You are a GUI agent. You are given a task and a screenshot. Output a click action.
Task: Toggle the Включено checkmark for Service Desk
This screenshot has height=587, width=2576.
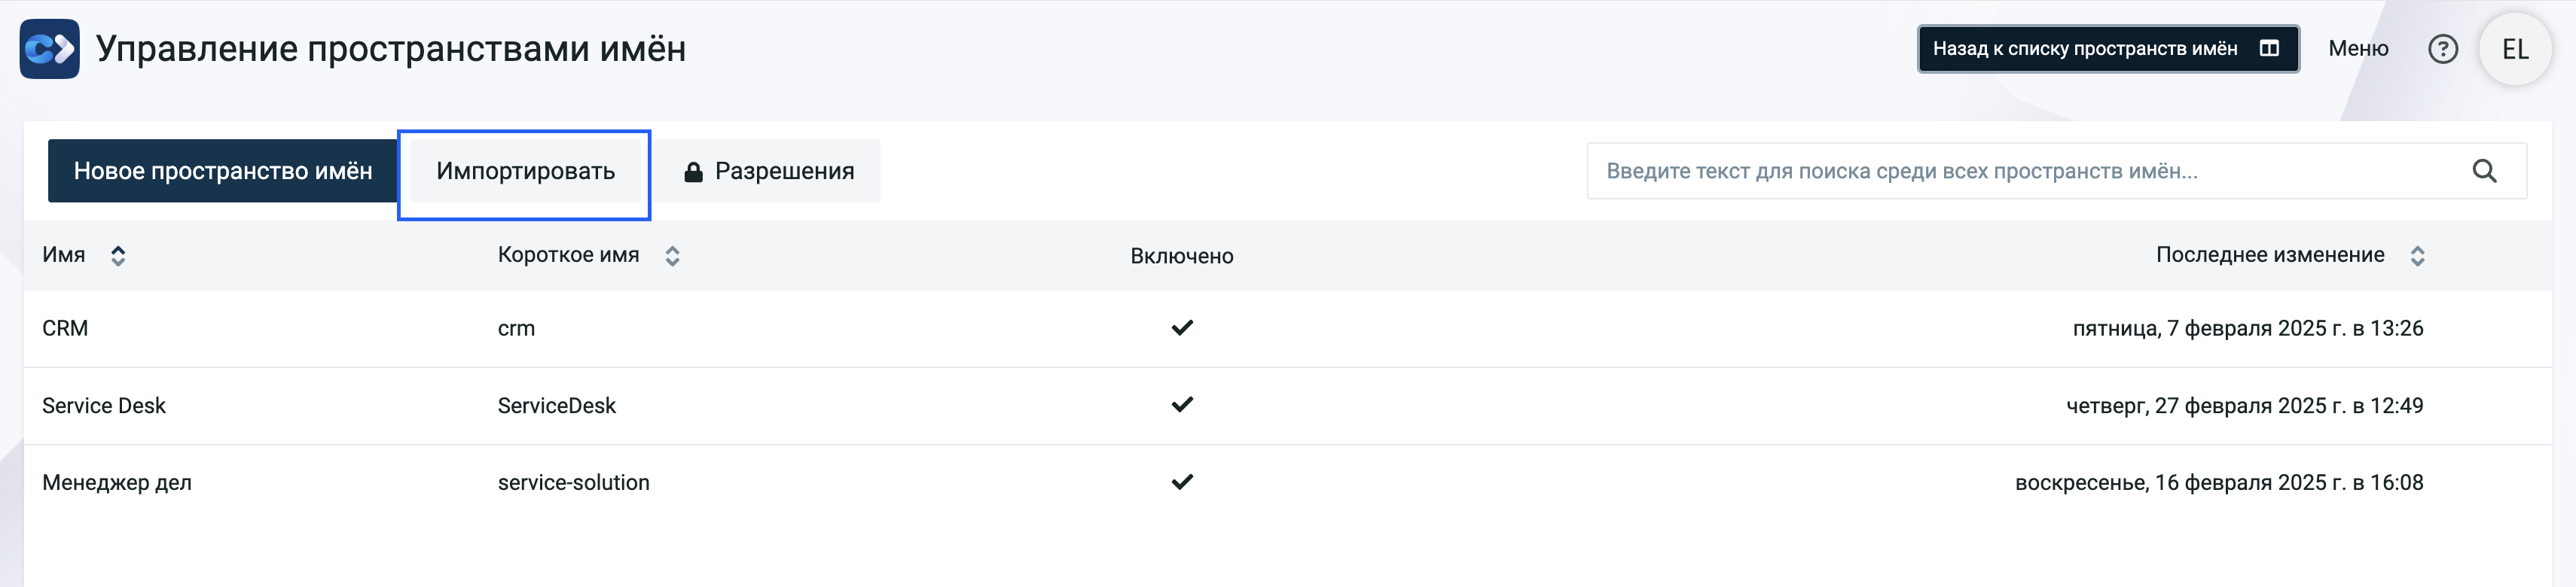tap(1182, 404)
